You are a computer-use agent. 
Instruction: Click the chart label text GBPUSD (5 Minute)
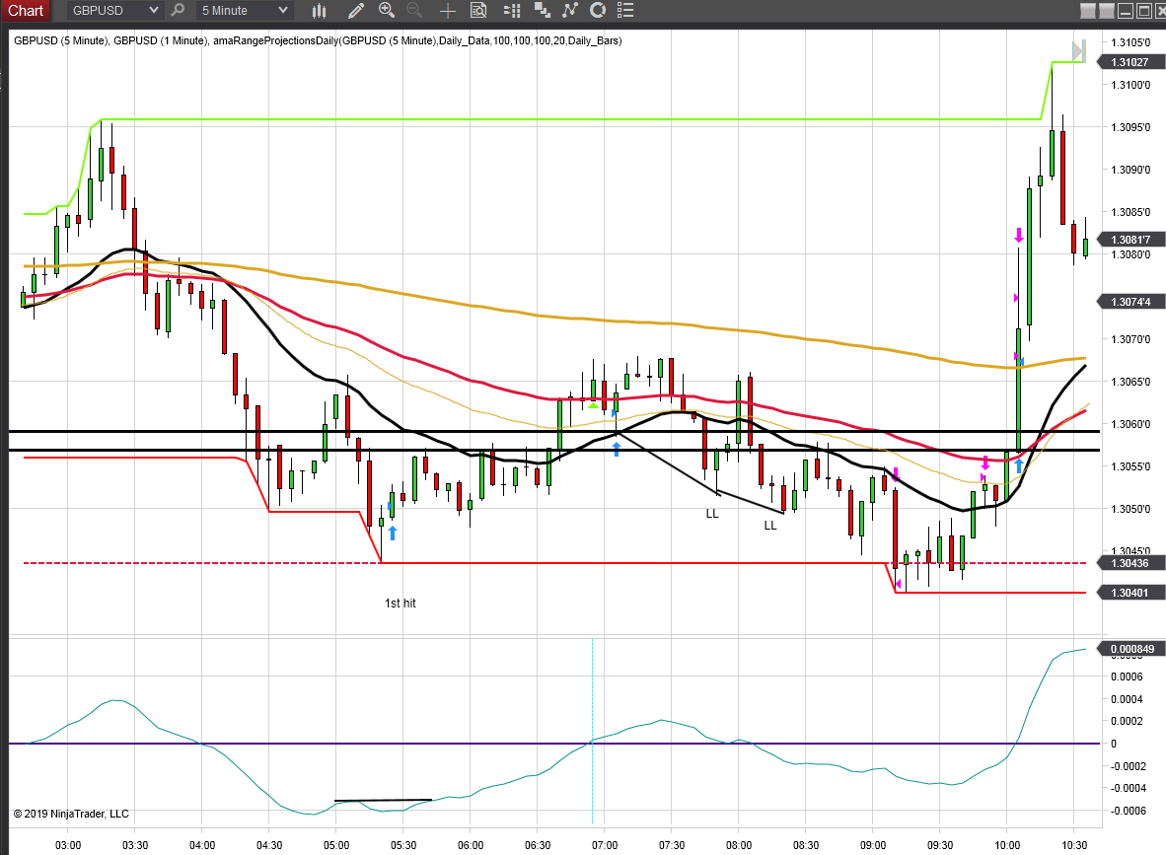[x=60, y=40]
